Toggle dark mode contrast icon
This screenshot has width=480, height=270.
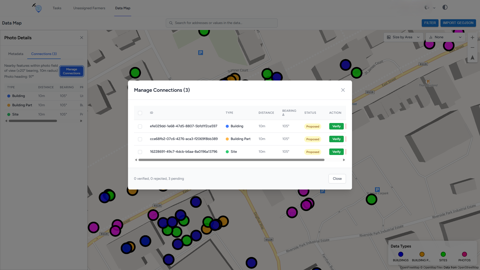click(x=445, y=7)
